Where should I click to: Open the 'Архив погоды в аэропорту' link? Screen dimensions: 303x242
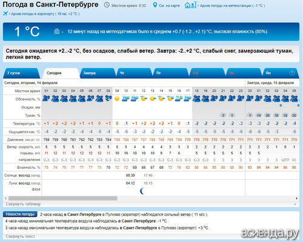pyautogui.click(x=45, y=14)
